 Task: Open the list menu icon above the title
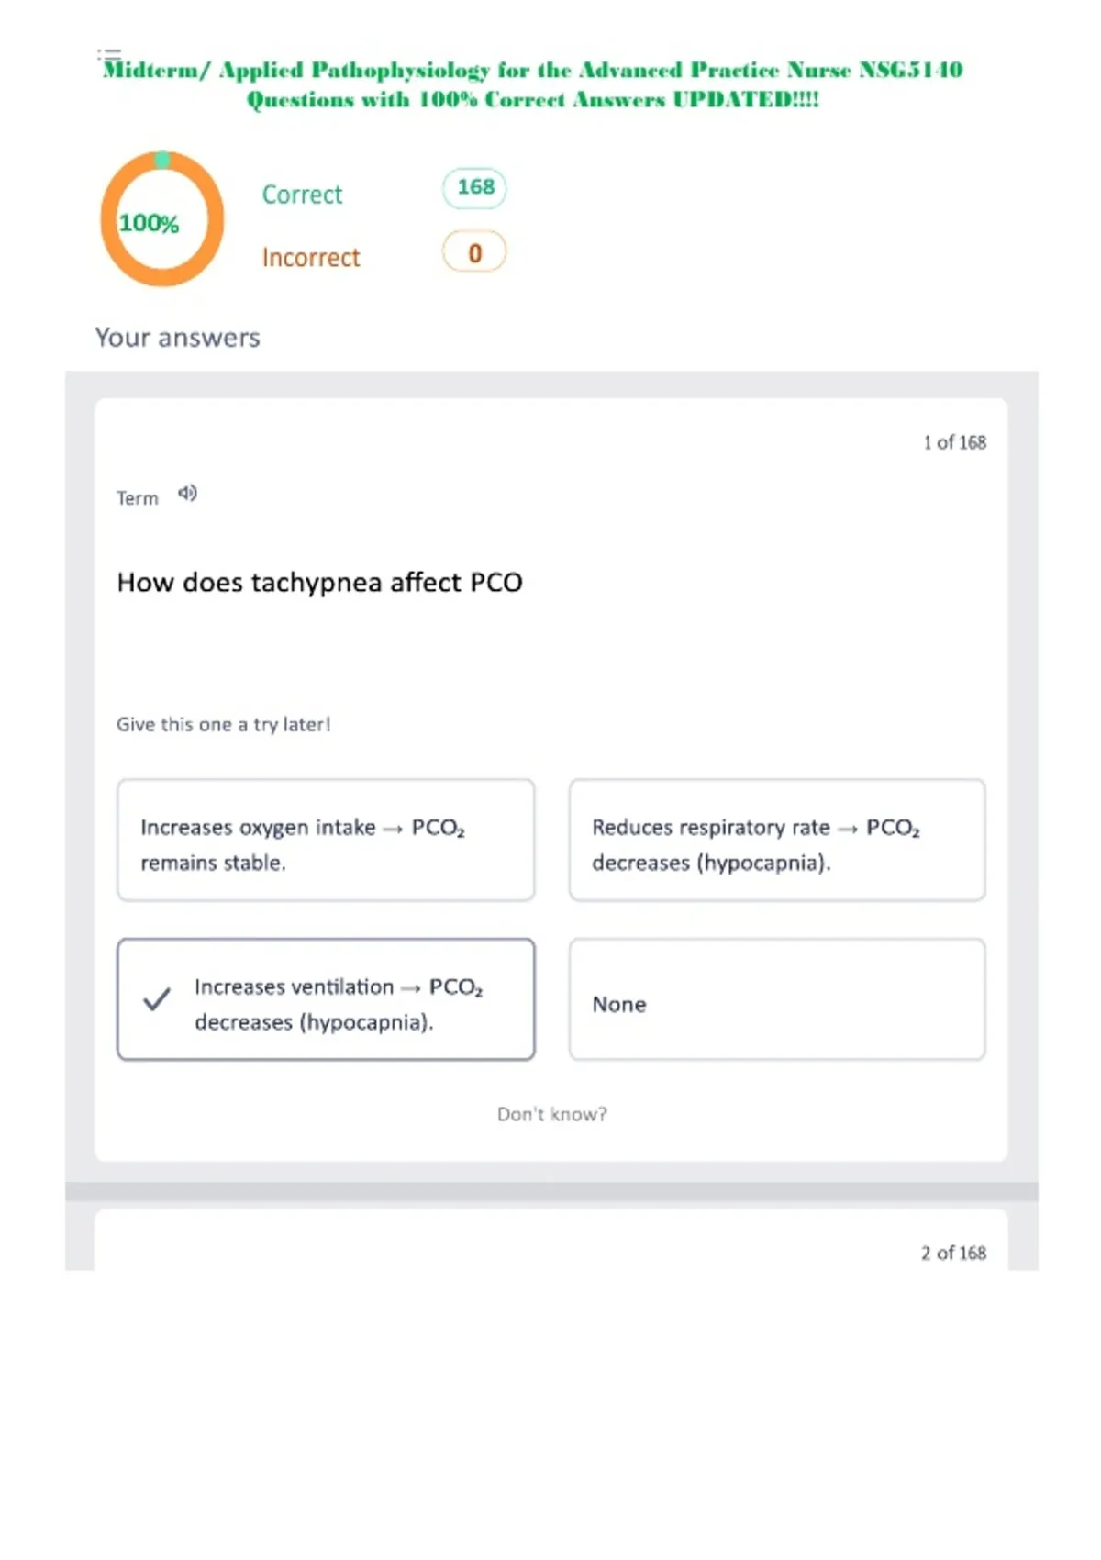click(x=109, y=53)
